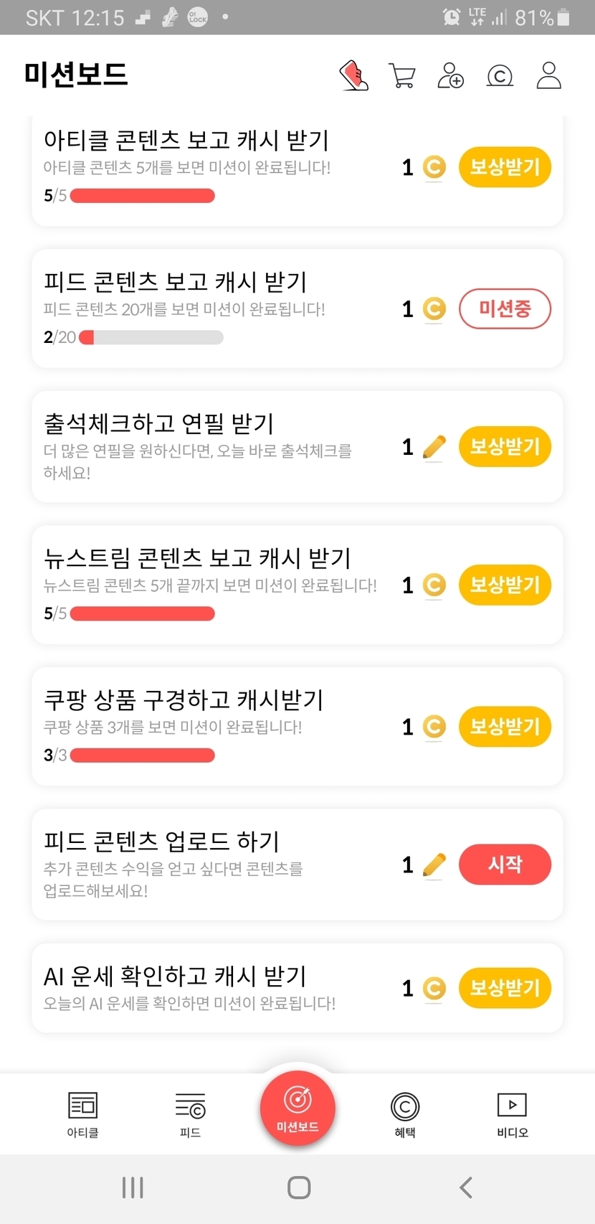Switch to the 피드 tab

(190, 1114)
